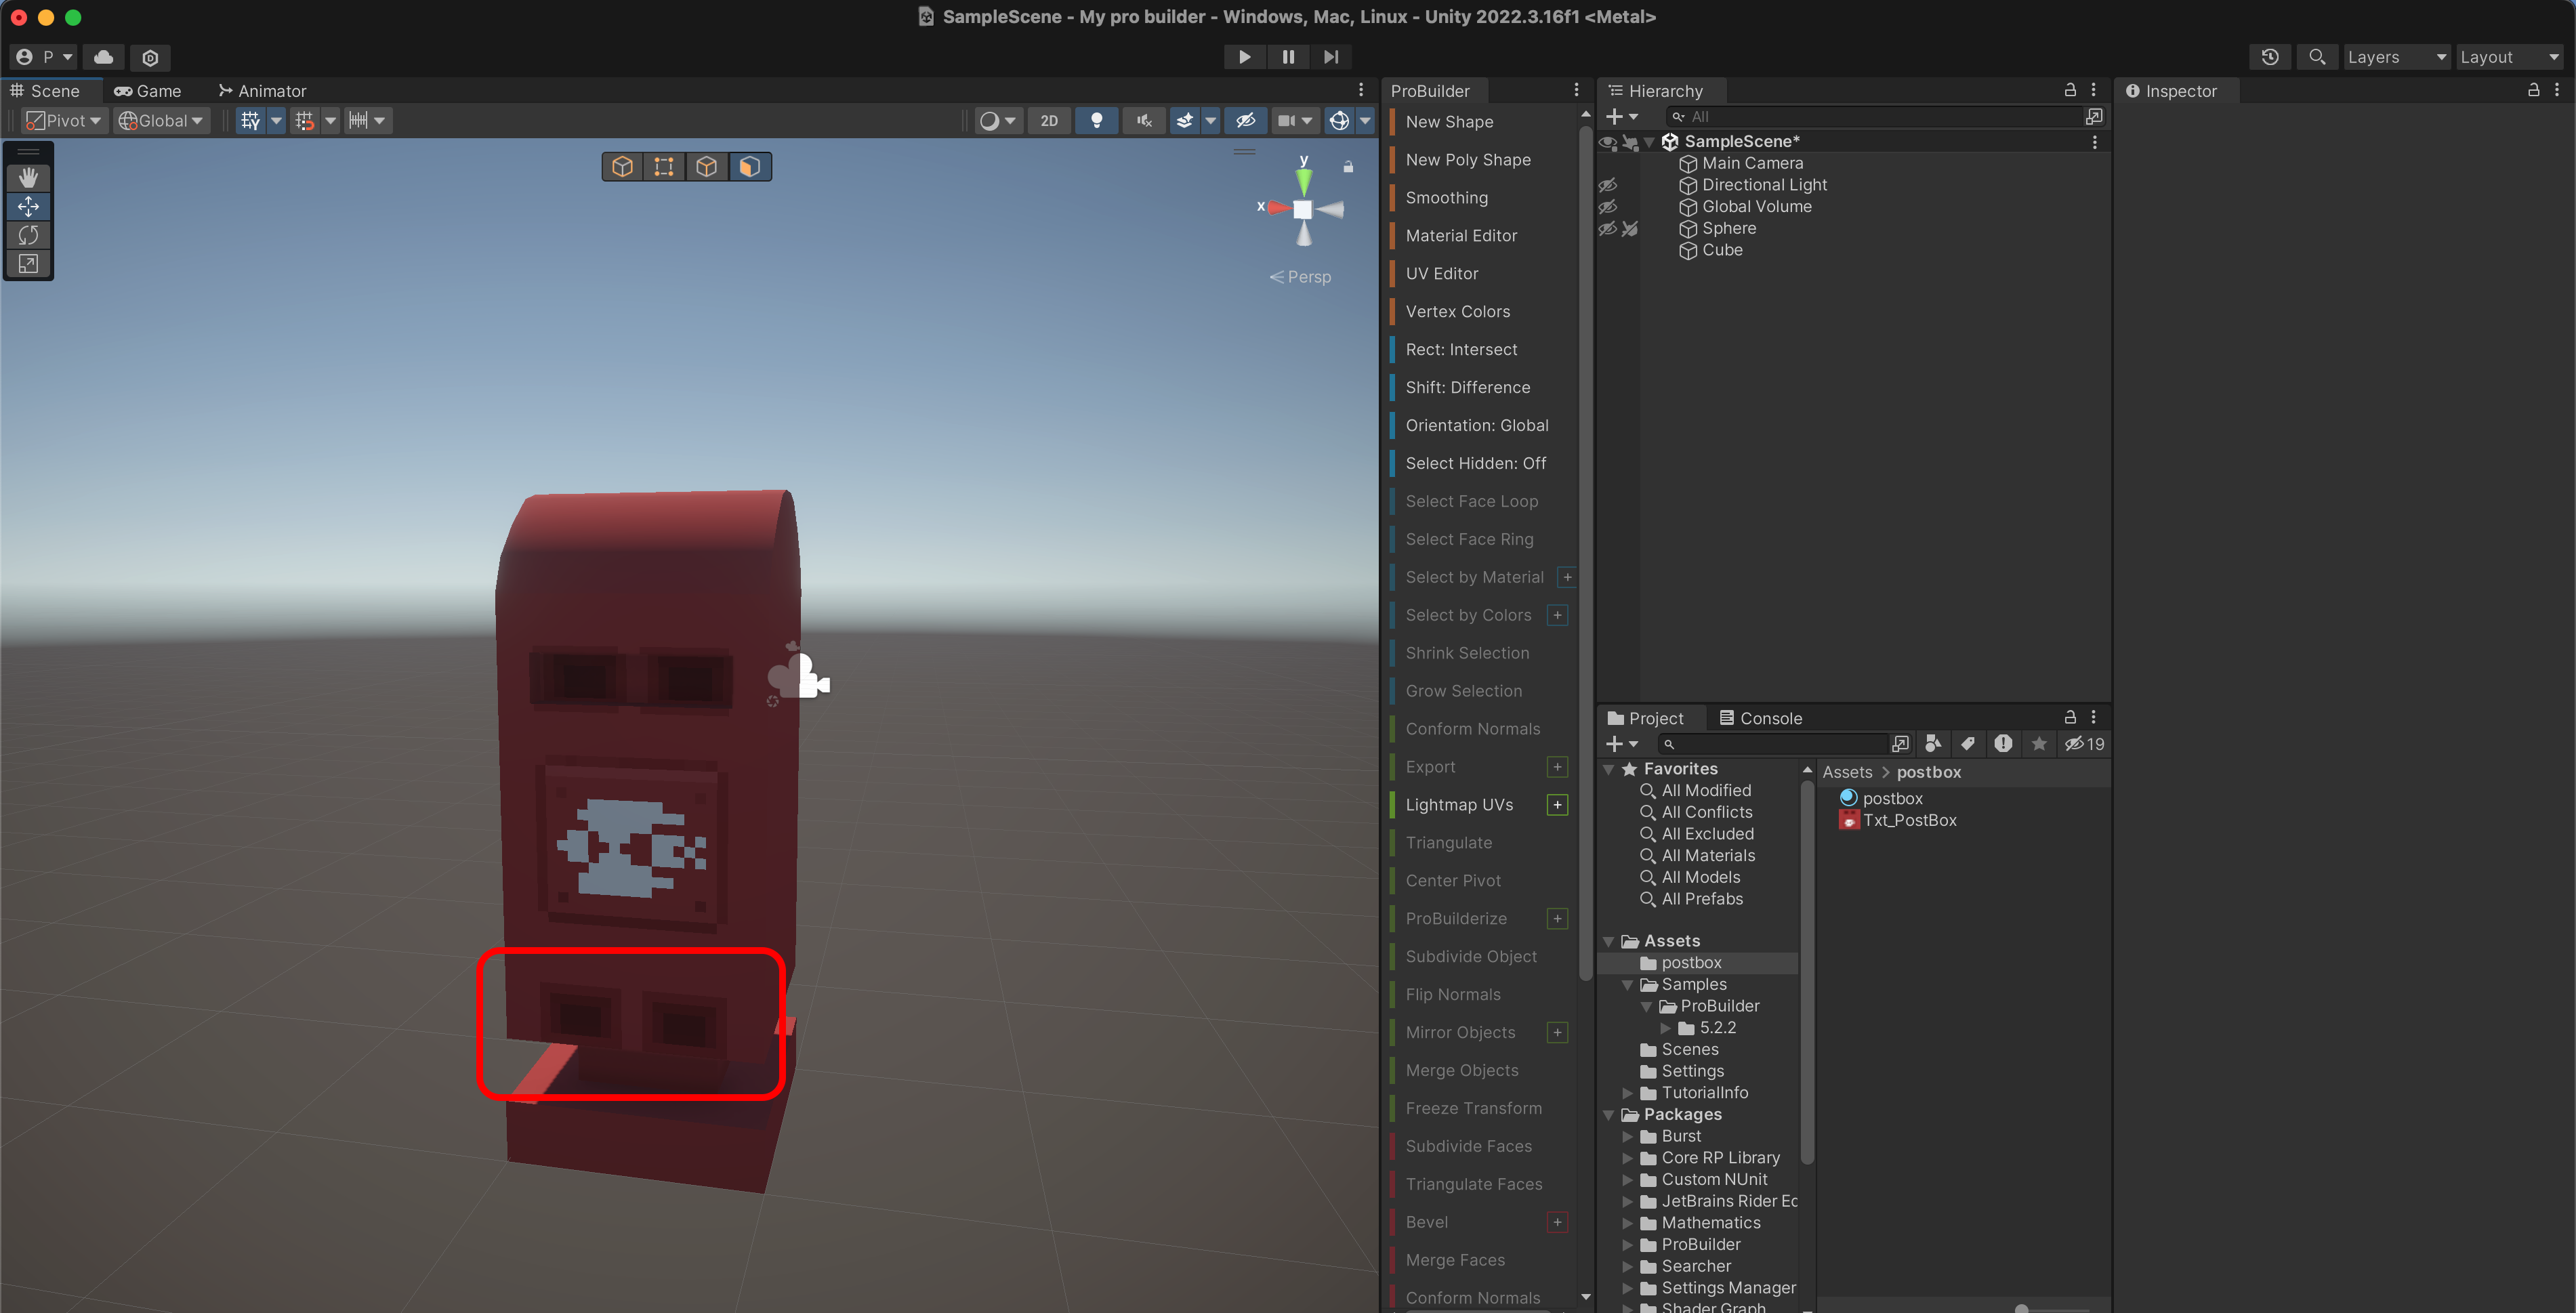Select the Txt_PostBox asset
The image size is (2576, 1313).
click(x=1908, y=820)
